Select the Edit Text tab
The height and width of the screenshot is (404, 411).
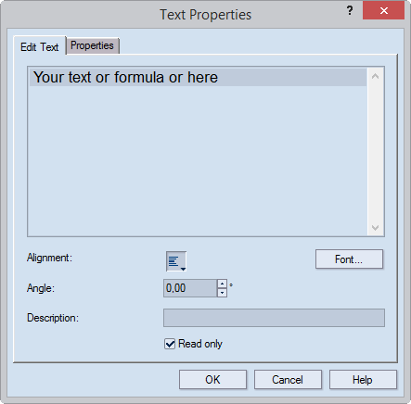40,47
